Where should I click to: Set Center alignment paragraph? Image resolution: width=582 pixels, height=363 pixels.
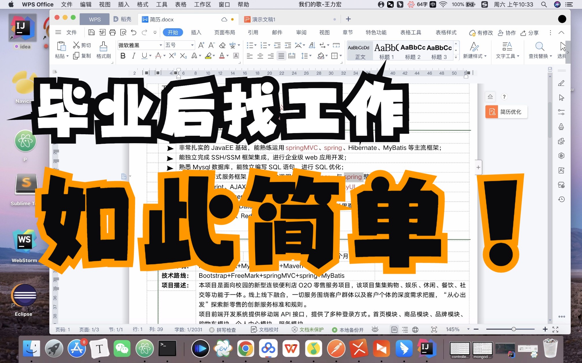click(260, 56)
